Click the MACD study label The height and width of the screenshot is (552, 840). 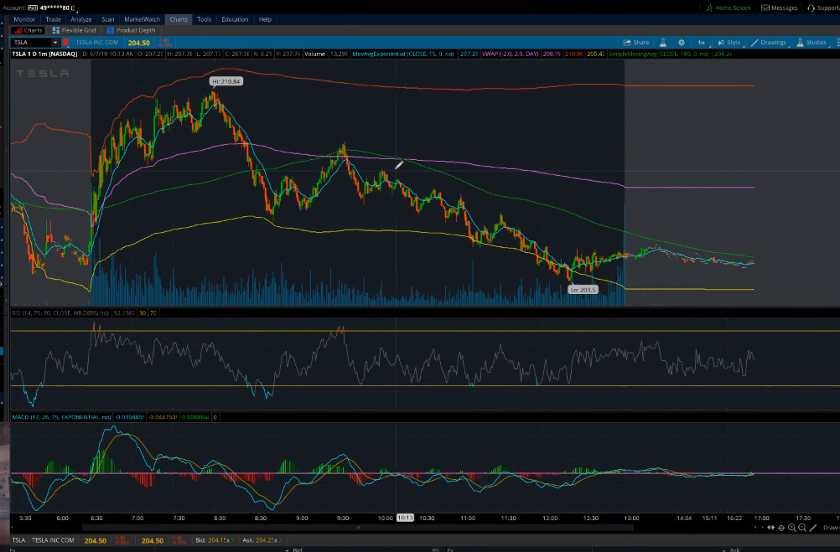coord(61,416)
